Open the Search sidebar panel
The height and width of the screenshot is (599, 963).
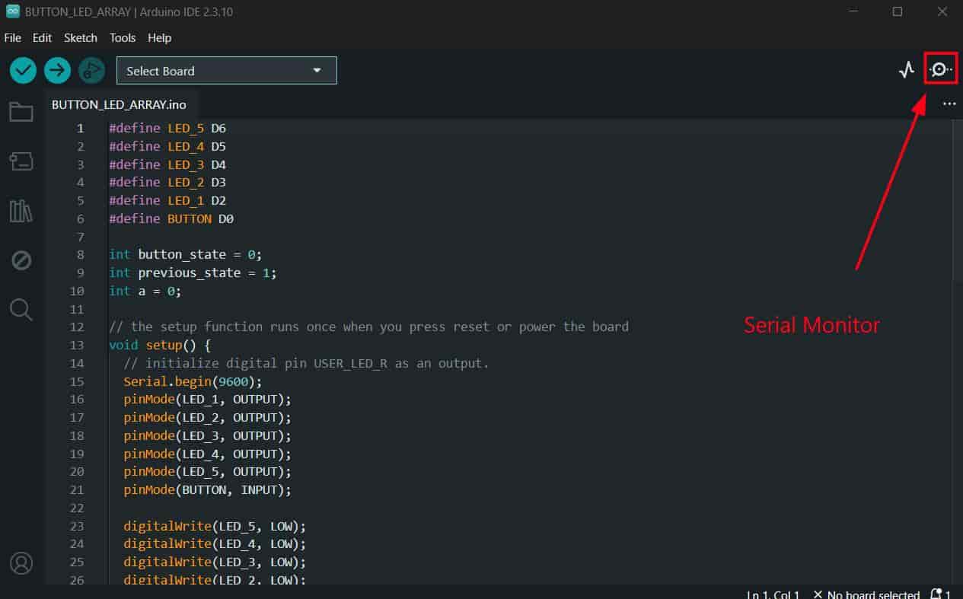point(21,309)
